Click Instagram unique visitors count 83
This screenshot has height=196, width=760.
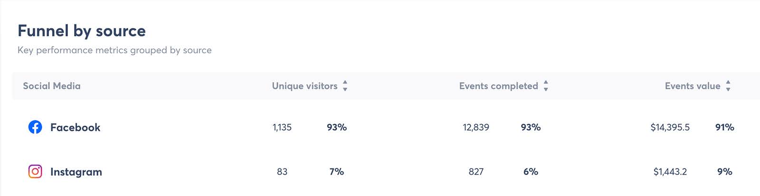coord(282,171)
